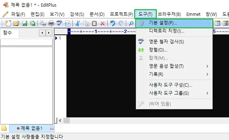
Task: Click the Copy toolbar icon
Action: click(x=86, y=23)
